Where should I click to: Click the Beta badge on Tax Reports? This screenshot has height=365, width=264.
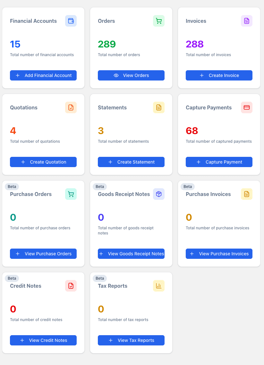(100, 278)
